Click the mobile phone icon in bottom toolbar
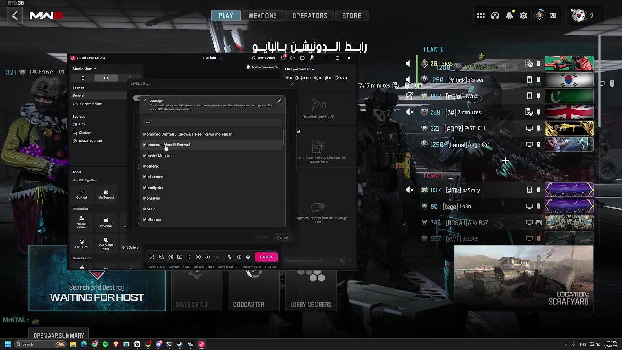This screenshot has width=622, height=350. pos(189,257)
